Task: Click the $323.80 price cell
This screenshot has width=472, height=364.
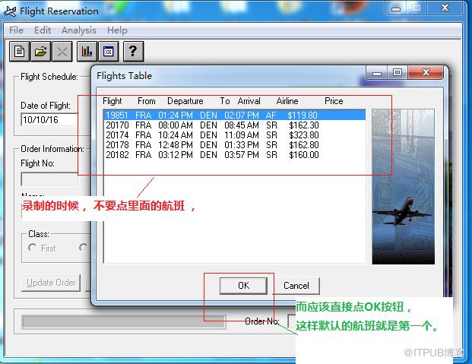Action: (304, 135)
